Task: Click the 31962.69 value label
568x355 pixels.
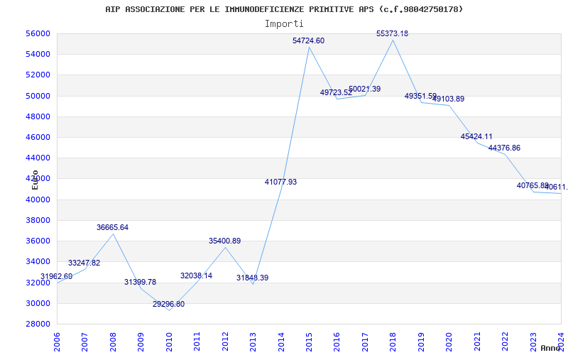Action: click(x=57, y=277)
